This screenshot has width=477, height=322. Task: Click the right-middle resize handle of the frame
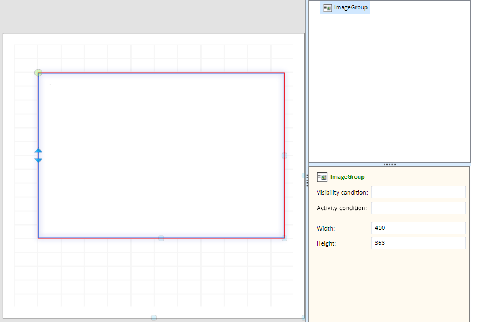click(284, 155)
